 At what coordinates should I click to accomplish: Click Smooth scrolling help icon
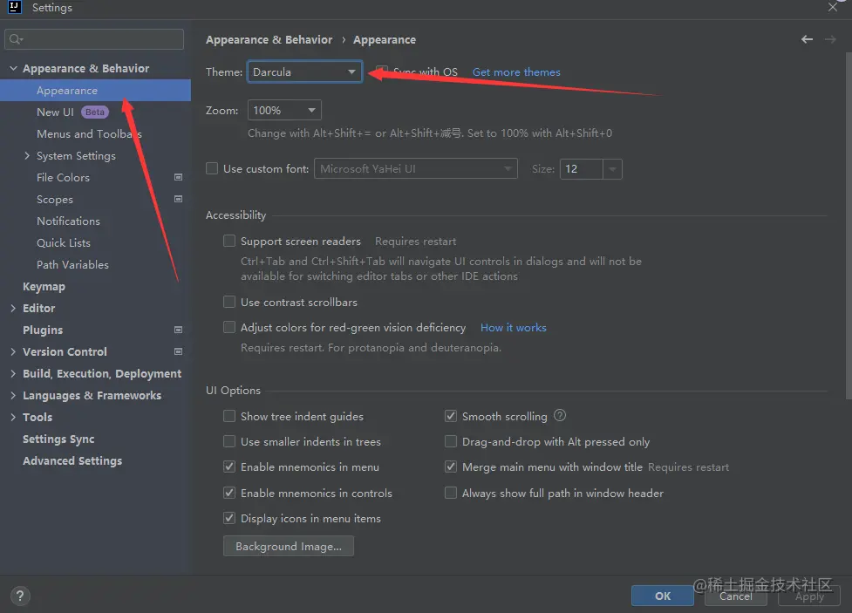click(x=560, y=416)
